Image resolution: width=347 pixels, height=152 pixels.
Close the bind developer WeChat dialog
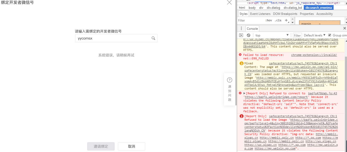pyautogui.click(x=229, y=2)
